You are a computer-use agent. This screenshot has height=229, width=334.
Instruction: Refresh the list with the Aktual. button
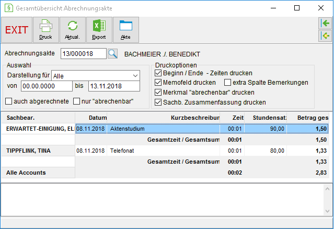click(x=73, y=30)
